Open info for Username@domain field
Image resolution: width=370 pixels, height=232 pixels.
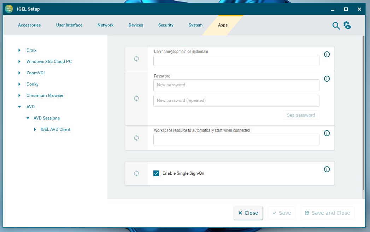(327, 54)
